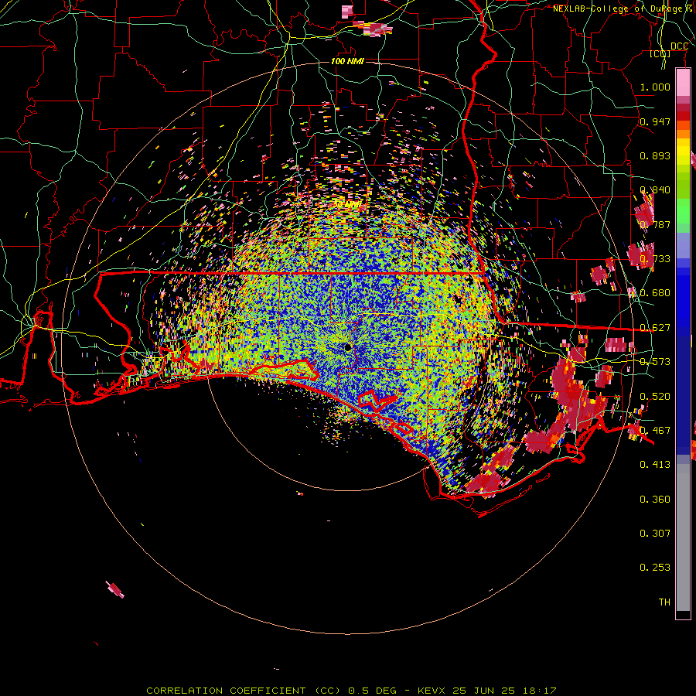Select the 0.893 legend label
Viewport: 696px width, 696px height.
(x=655, y=155)
